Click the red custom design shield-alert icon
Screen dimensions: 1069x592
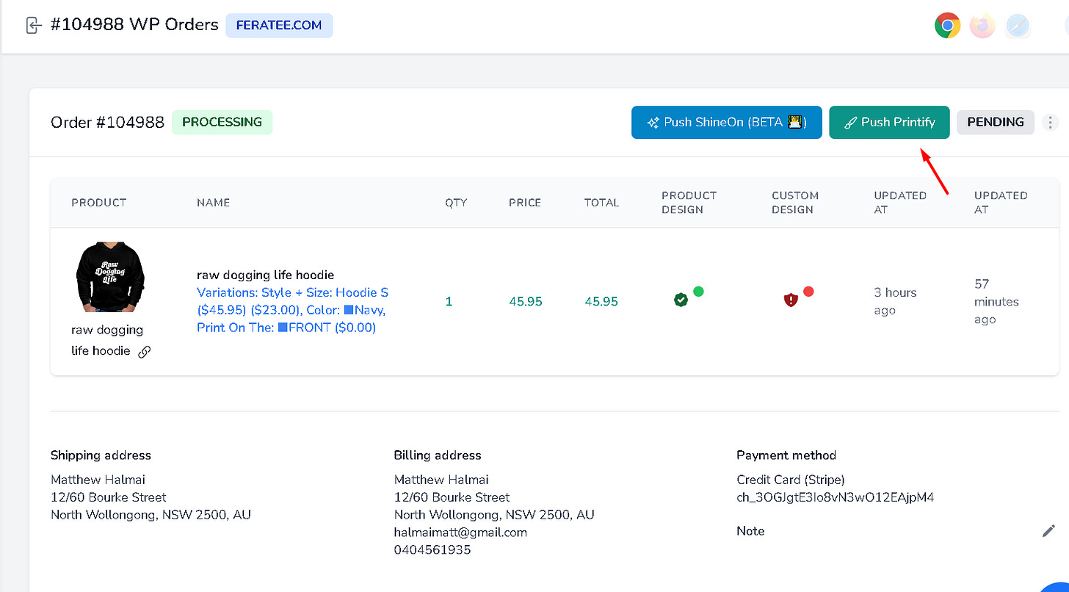(791, 300)
